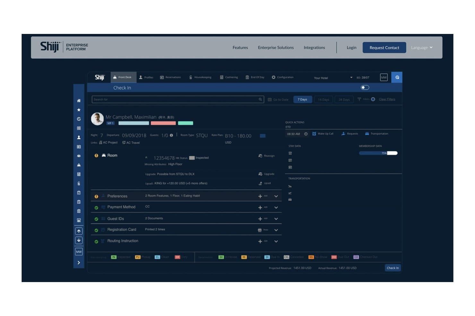The image size is (475, 316).
Task: Click the Login link
Action: 351,47
